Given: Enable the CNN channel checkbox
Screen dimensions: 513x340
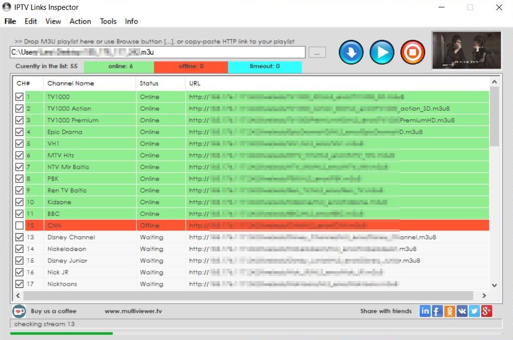Looking at the screenshot, I should [19, 225].
